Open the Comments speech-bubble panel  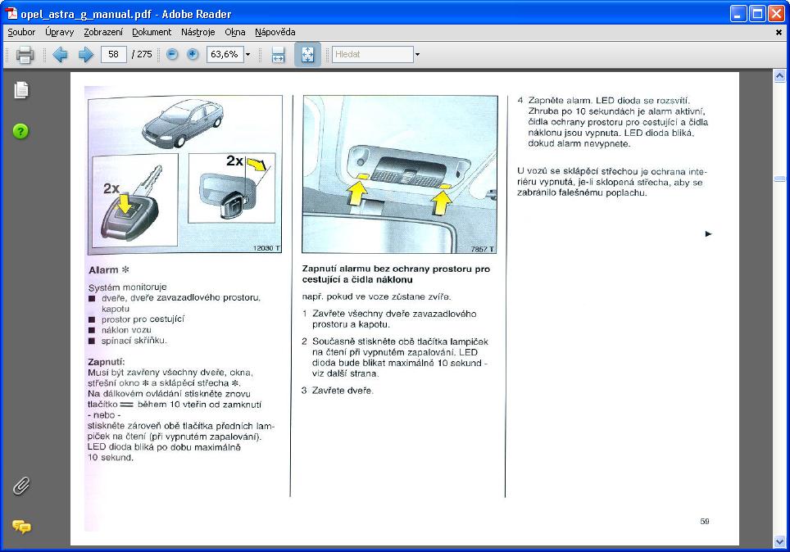(21, 527)
